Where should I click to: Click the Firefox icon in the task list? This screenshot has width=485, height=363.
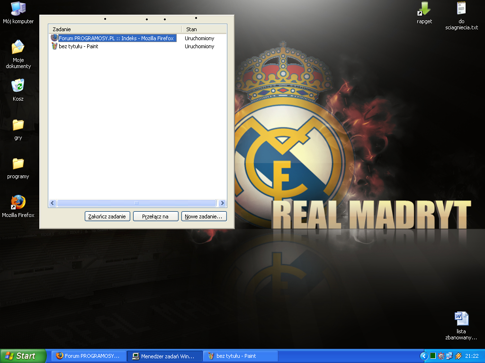click(x=54, y=38)
